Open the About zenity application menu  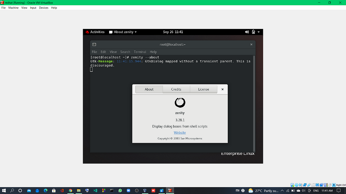123,32
